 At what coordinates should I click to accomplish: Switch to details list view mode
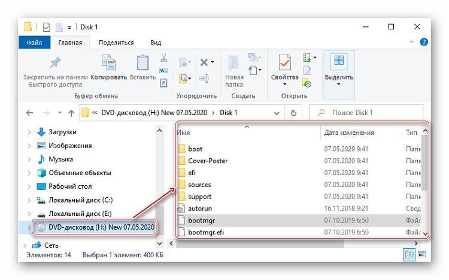pos(410,254)
